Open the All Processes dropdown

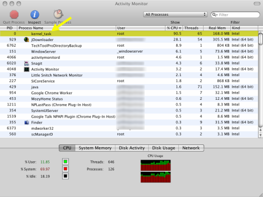tap(175, 15)
